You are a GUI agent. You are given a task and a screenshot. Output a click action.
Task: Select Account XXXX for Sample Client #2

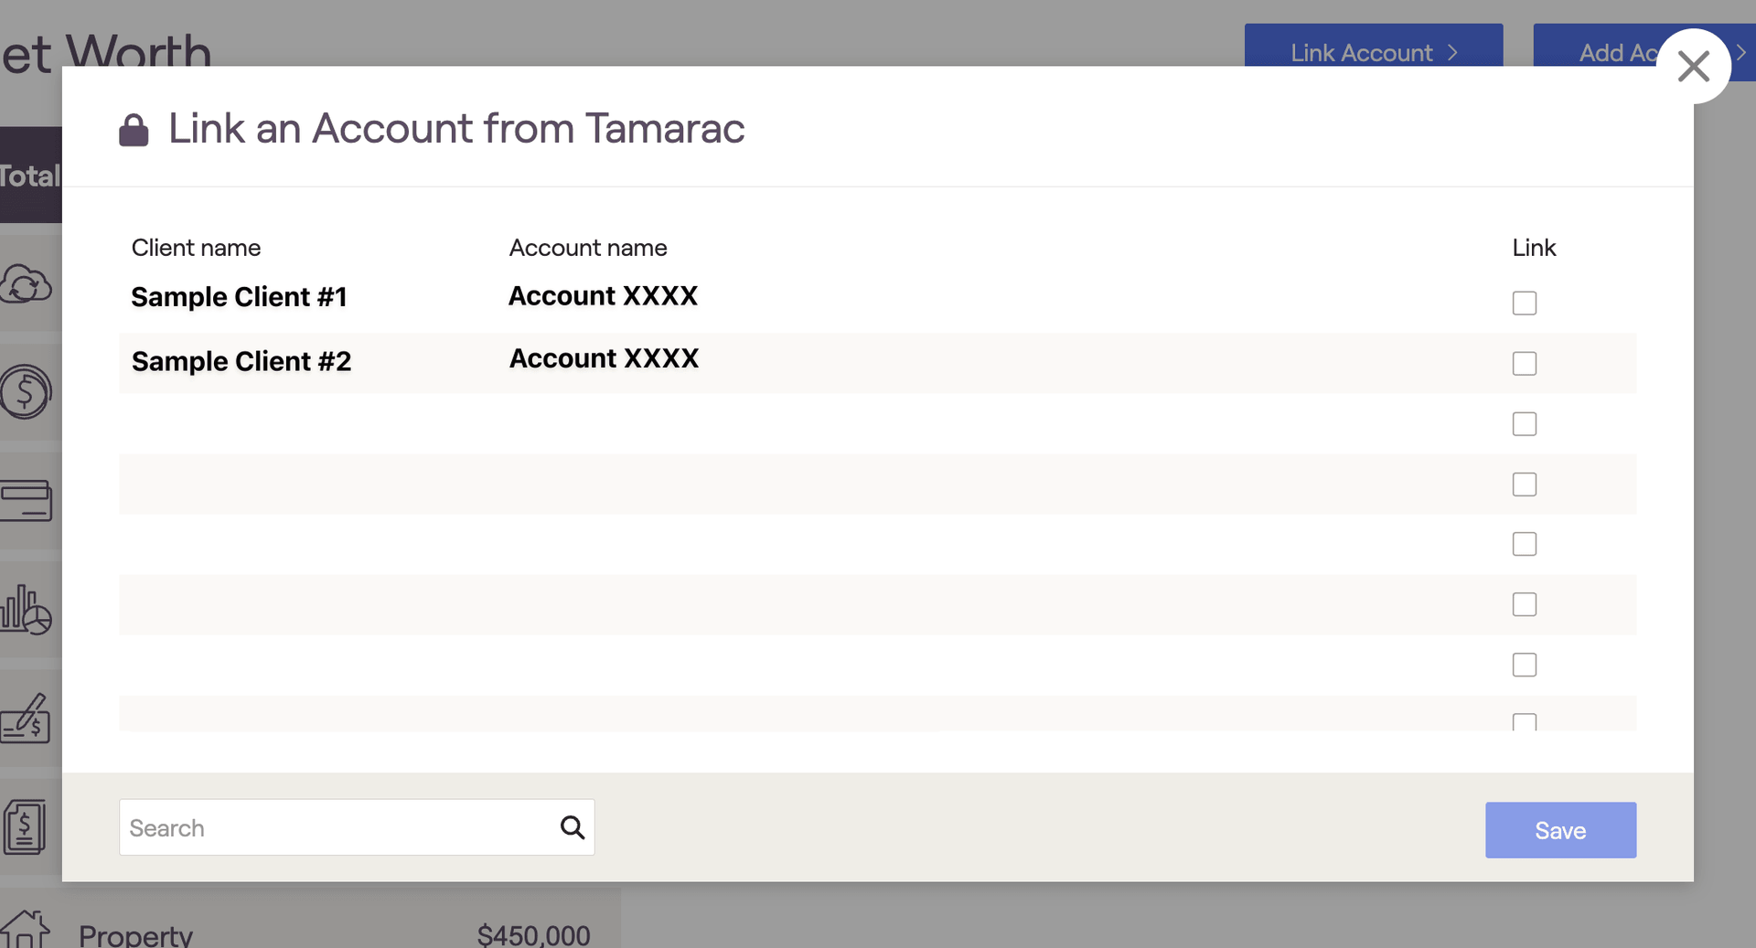coord(604,358)
